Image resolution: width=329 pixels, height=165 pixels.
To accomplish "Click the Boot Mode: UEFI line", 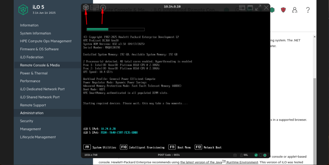I will [x=94, y=89].
